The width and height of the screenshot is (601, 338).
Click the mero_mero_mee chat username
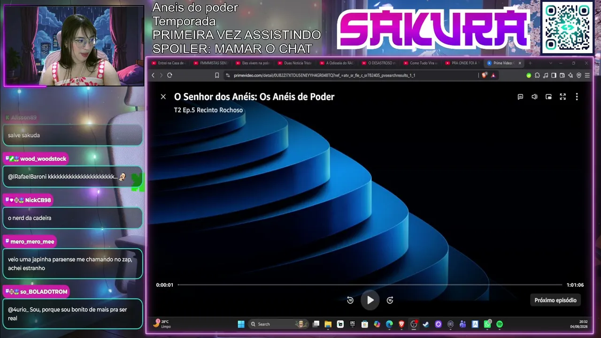pyautogui.click(x=32, y=241)
